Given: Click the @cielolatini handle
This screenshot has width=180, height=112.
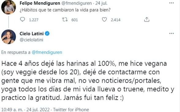Looking at the screenshot, I should 32,40.
